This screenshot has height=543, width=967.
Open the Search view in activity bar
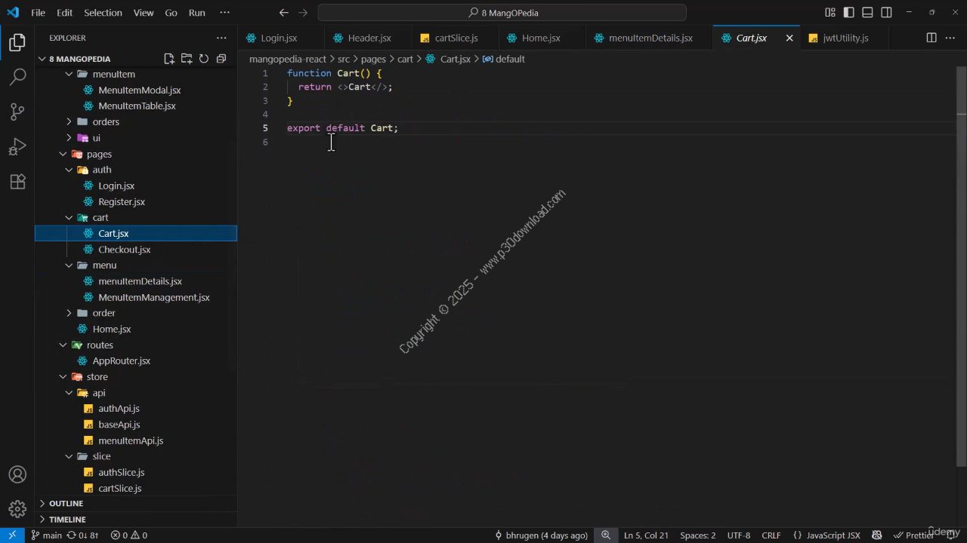[17, 77]
